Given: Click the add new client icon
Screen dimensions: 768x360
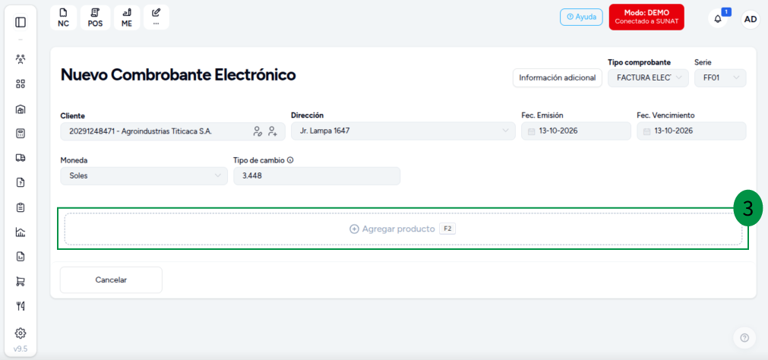Looking at the screenshot, I should (273, 131).
